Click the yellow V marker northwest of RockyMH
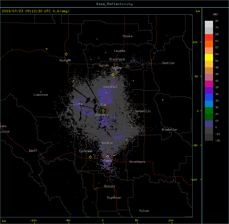The image size is (229, 224). point(46,49)
